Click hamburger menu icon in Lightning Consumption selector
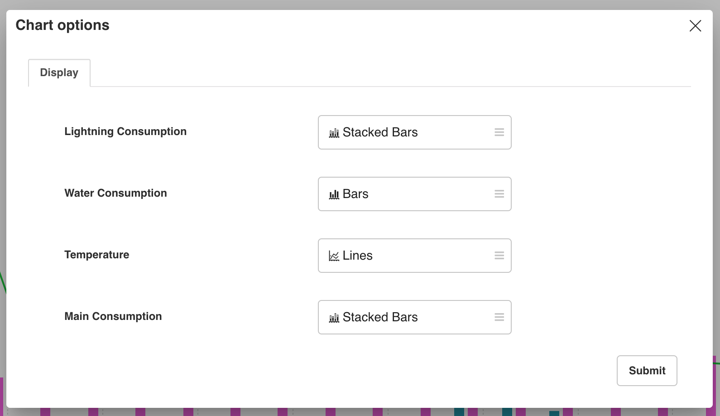The image size is (720, 416). point(499,132)
